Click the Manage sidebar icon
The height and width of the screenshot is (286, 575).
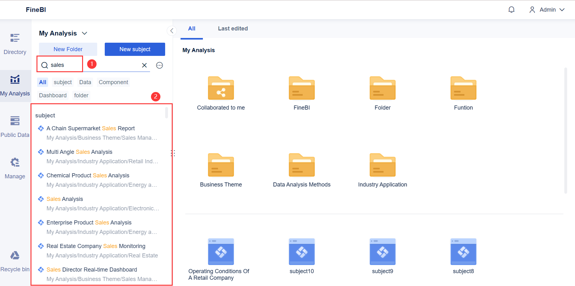pyautogui.click(x=15, y=162)
